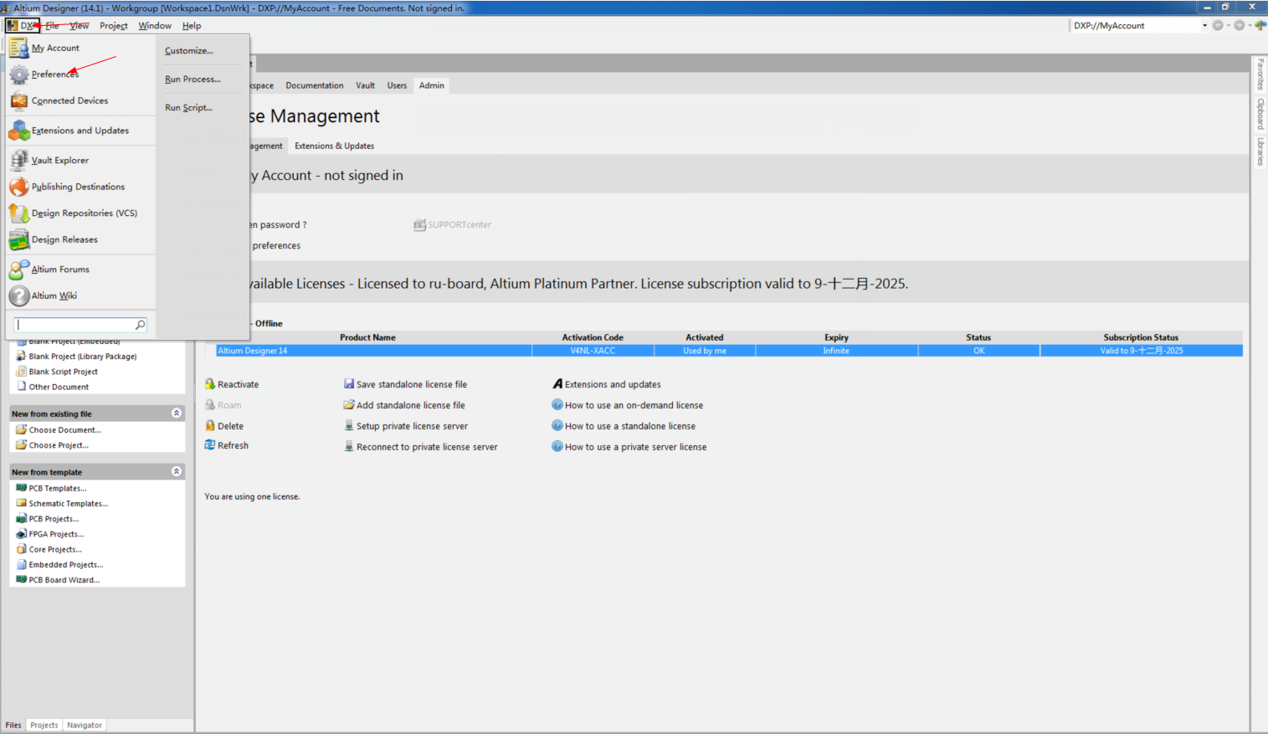Open PCB Board Wizard template
This screenshot has width=1268, height=734.
(x=64, y=580)
